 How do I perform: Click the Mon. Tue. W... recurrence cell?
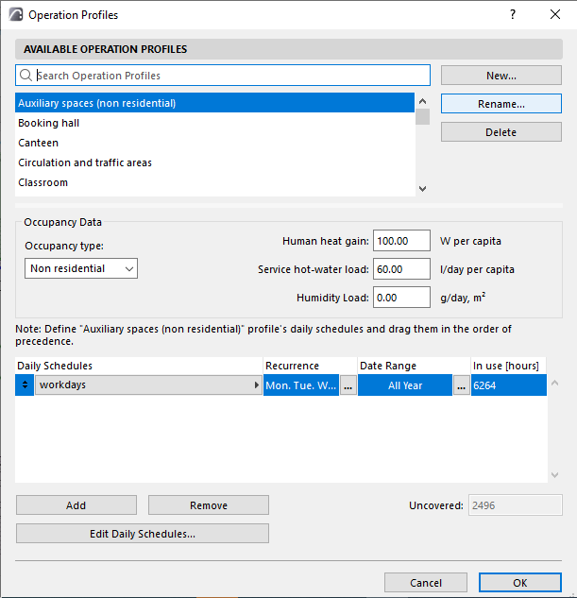coord(301,385)
